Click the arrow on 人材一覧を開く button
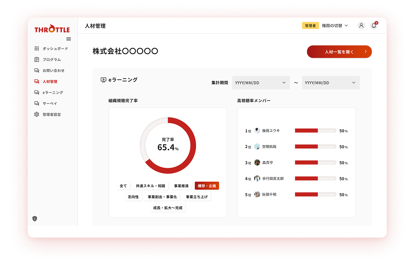The image size is (414, 264). (x=365, y=51)
